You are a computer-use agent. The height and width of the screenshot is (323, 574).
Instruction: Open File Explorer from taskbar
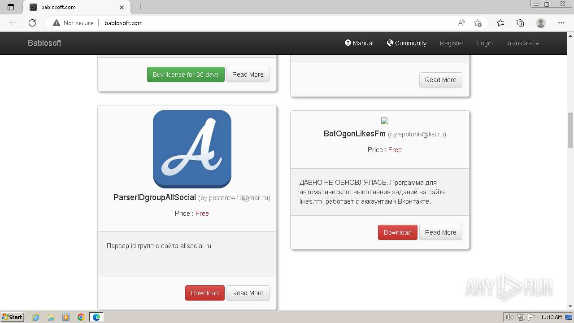point(51,317)
